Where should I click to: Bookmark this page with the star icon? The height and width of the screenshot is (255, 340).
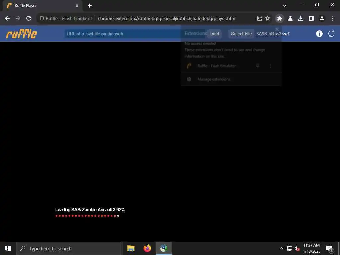pos(268,19)
